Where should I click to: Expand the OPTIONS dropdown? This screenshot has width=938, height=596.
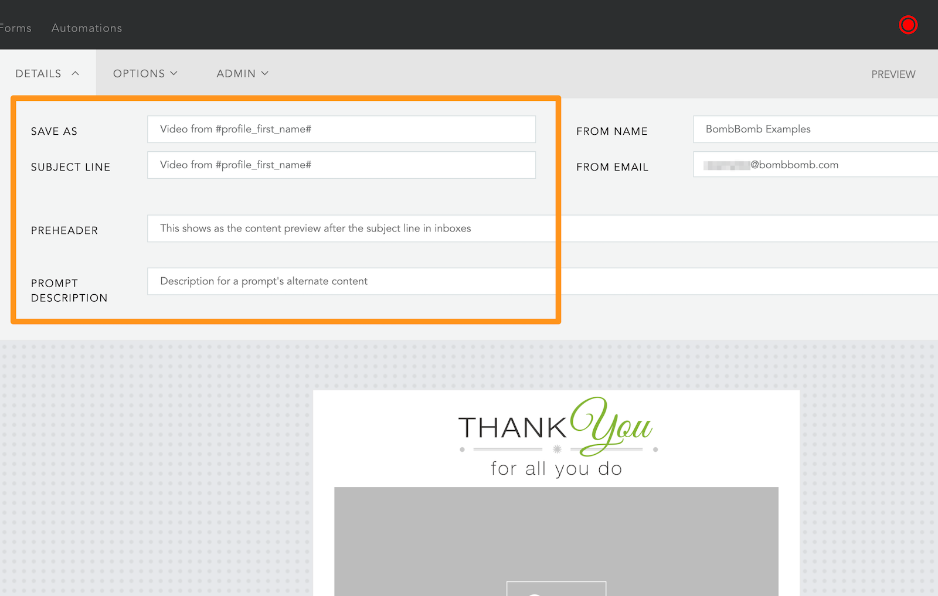click(145, 73)
